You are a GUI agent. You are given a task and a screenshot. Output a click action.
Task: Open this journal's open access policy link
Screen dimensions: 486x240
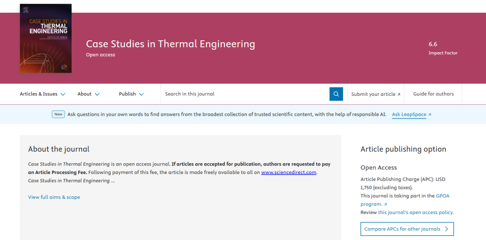coord(416,212)
